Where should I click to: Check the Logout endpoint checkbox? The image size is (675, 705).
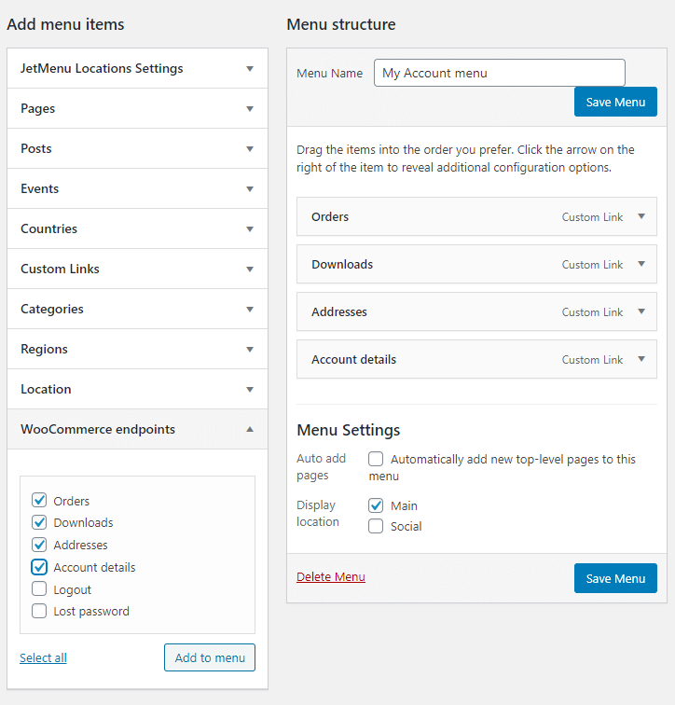(39, 588)
